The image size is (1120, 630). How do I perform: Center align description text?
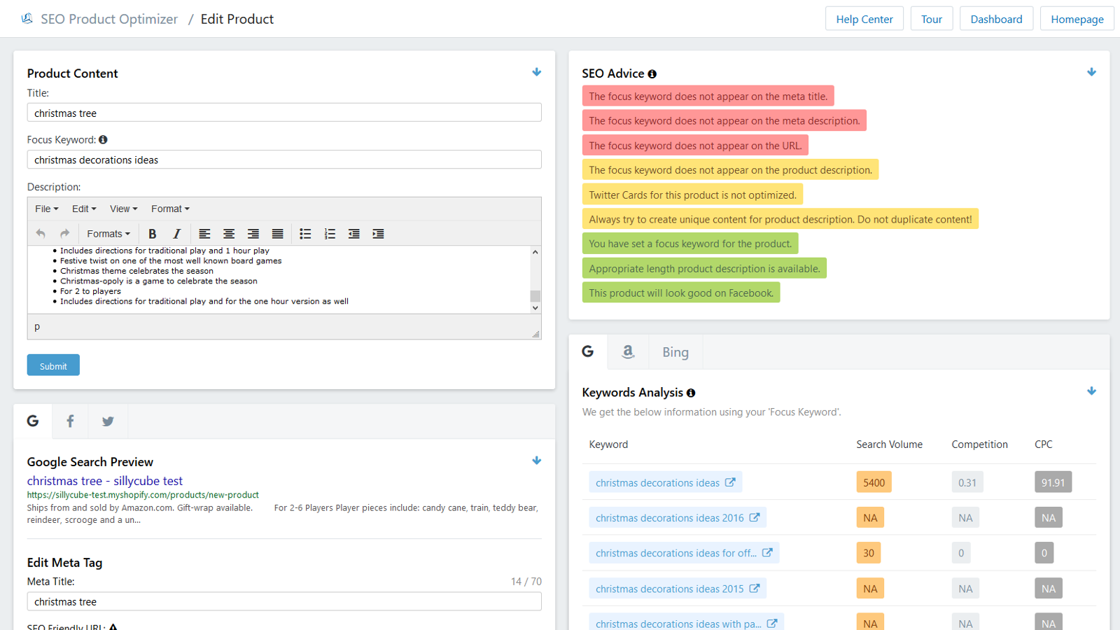[x=229, y=234]
